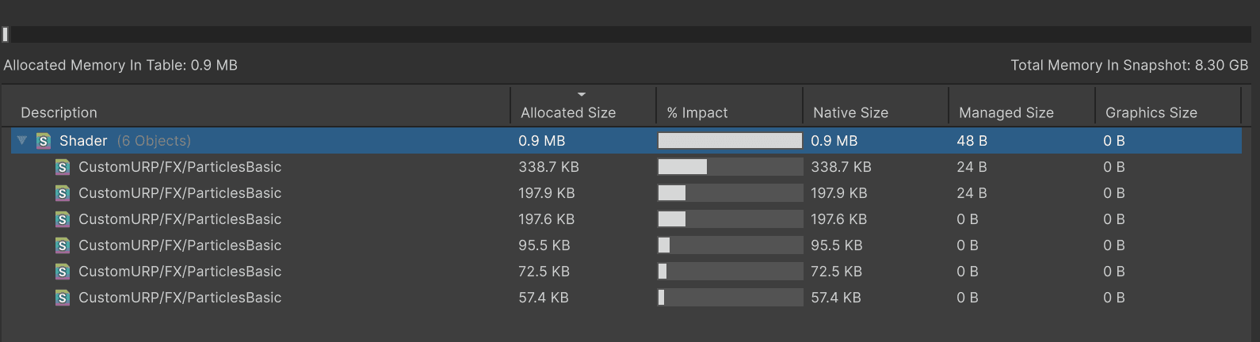1260x342 pixels.
Task: Select the ParticlesBasic entry sized 57.4 KB
Action: point(626,298)
